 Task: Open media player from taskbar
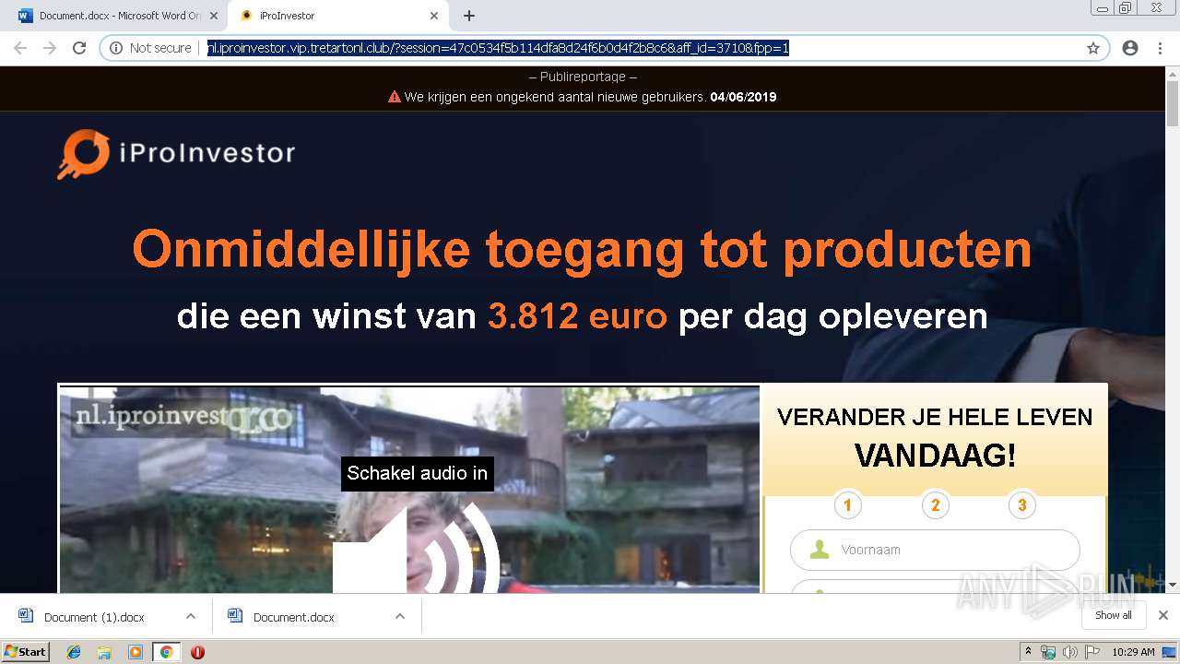(x=136, y=652)
